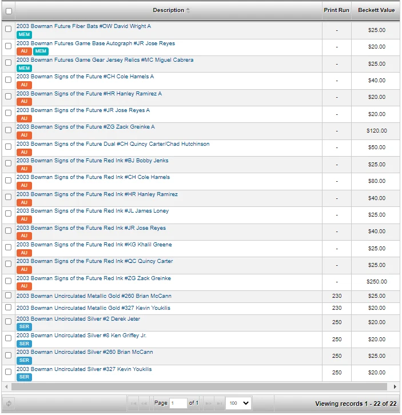This screenshot has width=402, height=415.
Task: Check the Red Ink Zack Greinke row
Action: [x=8, y=281]
